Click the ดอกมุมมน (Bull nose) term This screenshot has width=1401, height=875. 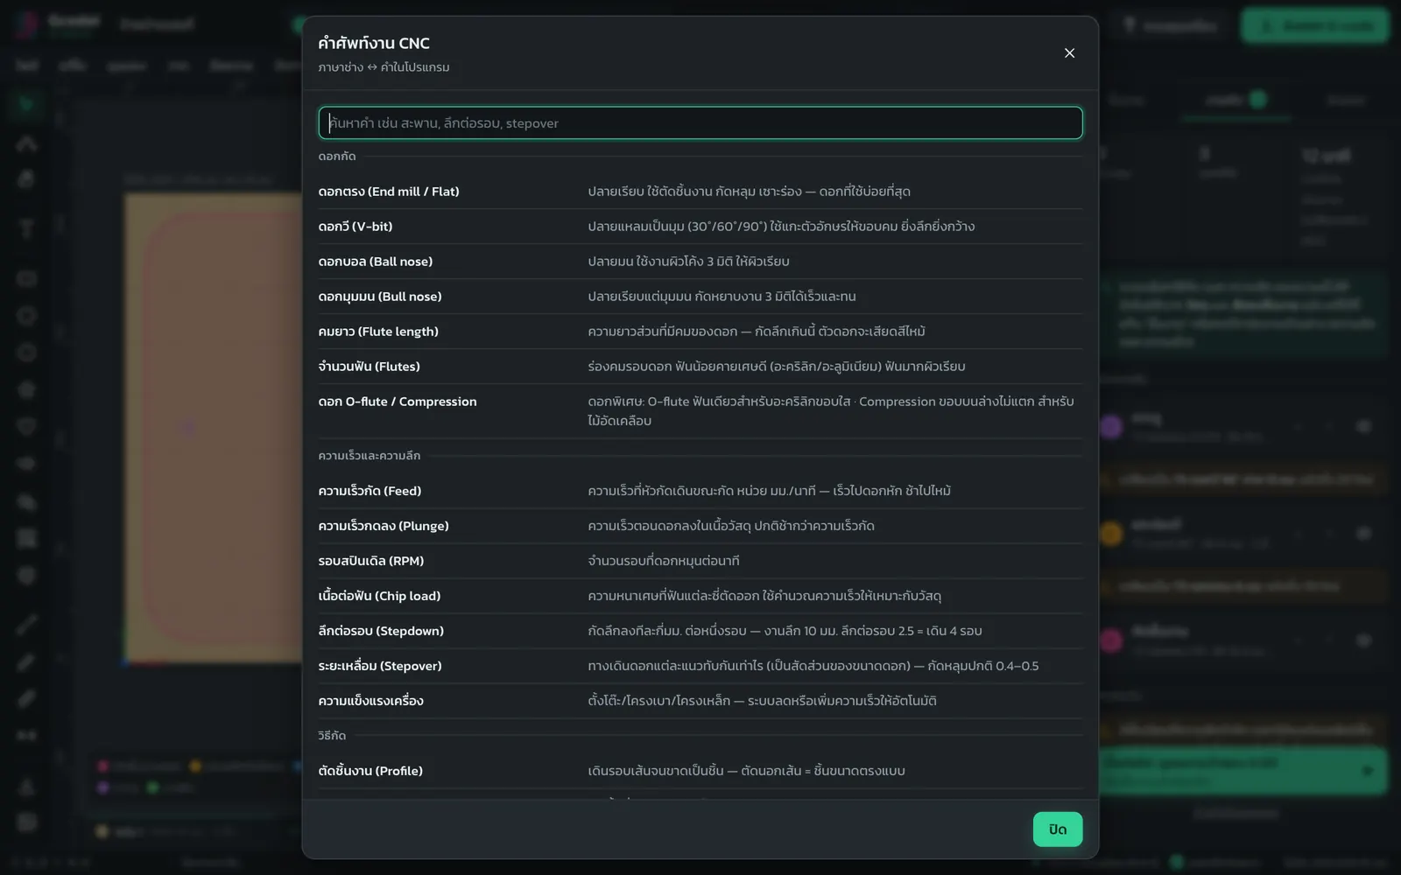(x=380, y=297)
